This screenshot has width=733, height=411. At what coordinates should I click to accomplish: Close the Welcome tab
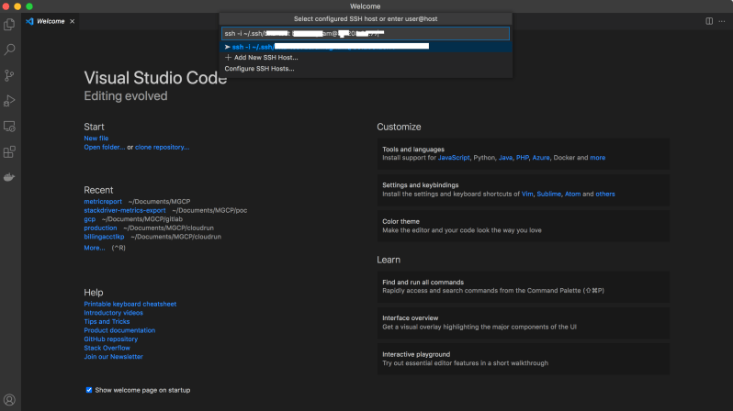[72, 21]
